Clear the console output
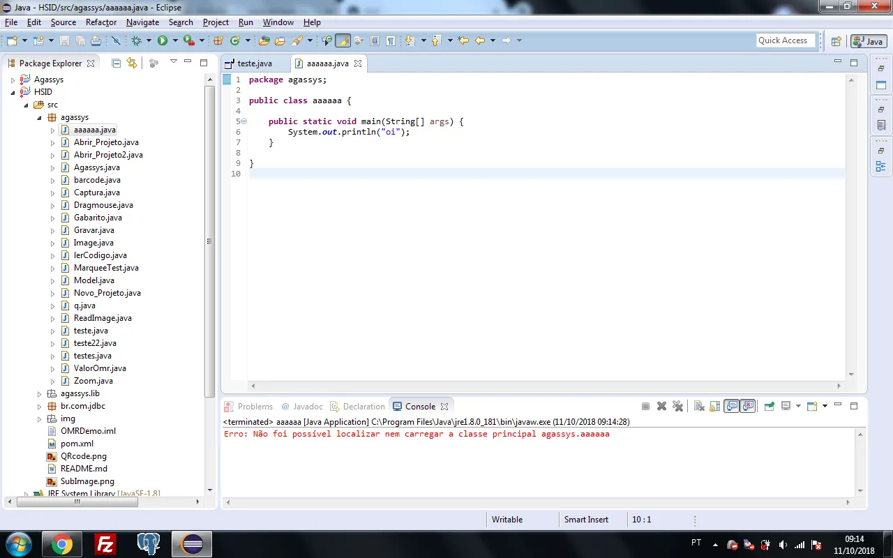This screenshot has height=558, width=893. pyautogui.click(x=698, y=407)
